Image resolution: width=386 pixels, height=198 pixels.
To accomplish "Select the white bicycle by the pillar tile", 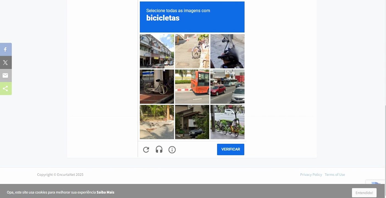I will coord(157,87).
